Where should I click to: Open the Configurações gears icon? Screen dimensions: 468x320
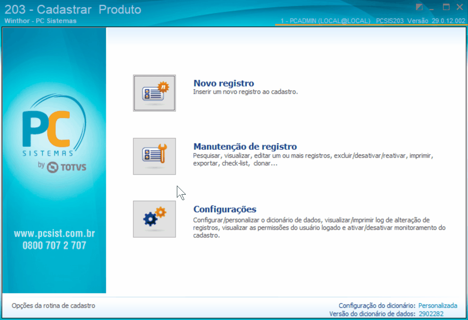154,219
